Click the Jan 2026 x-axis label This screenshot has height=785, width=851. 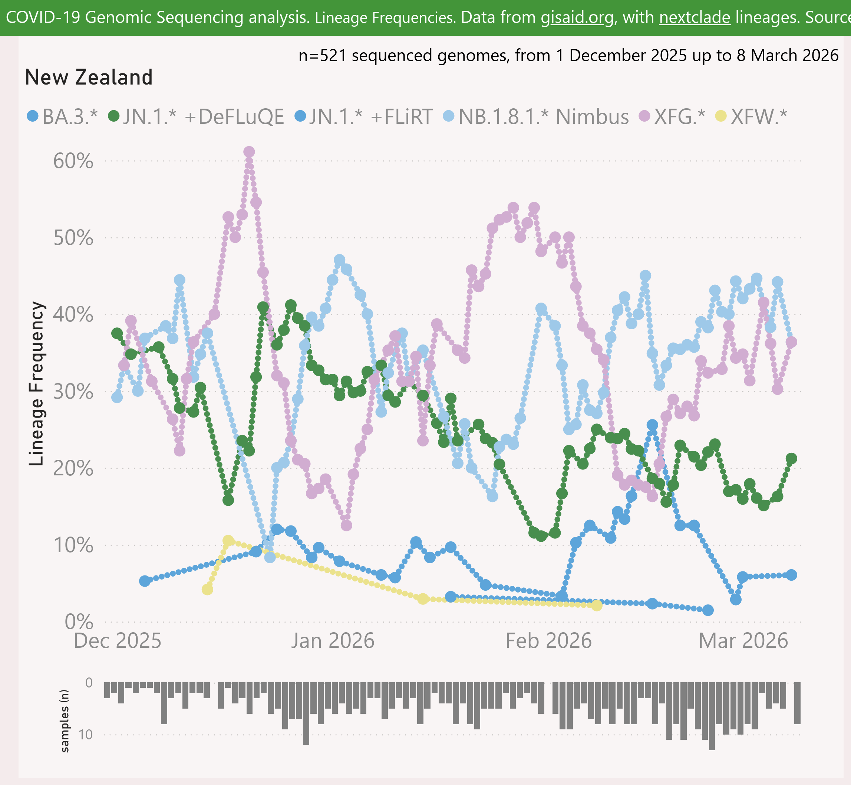[333, 641]
